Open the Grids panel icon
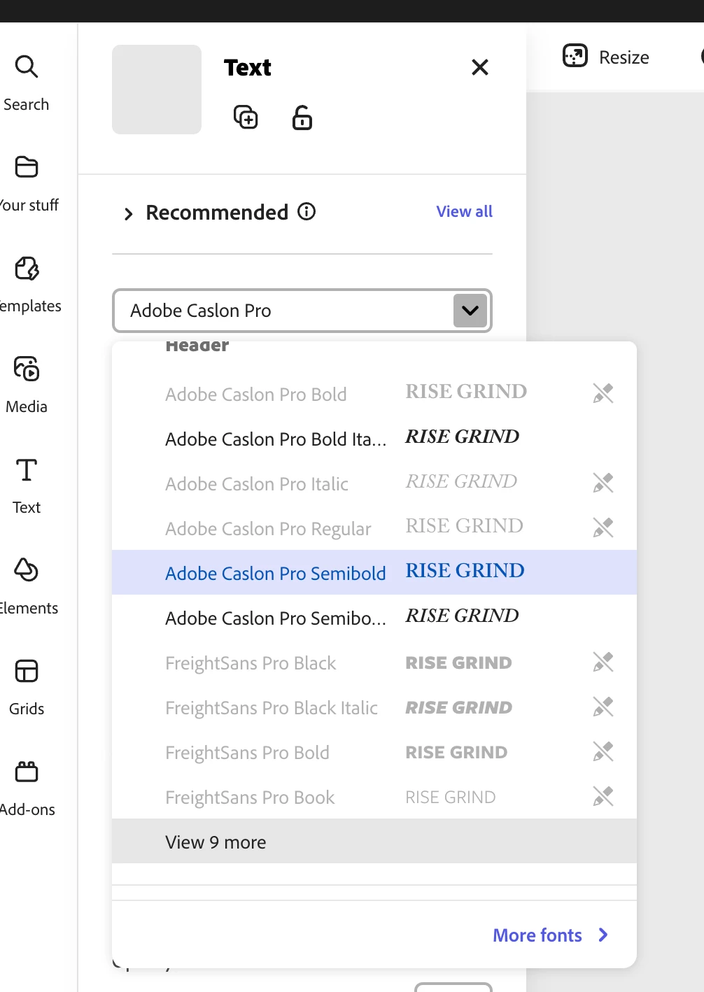 27,671
